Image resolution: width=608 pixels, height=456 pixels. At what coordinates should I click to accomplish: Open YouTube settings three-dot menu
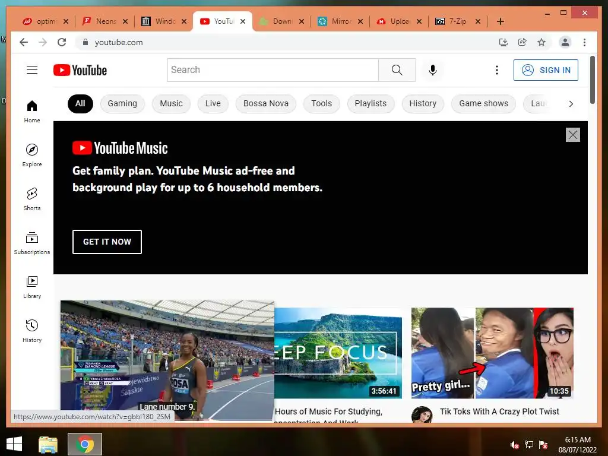point(497,70)
